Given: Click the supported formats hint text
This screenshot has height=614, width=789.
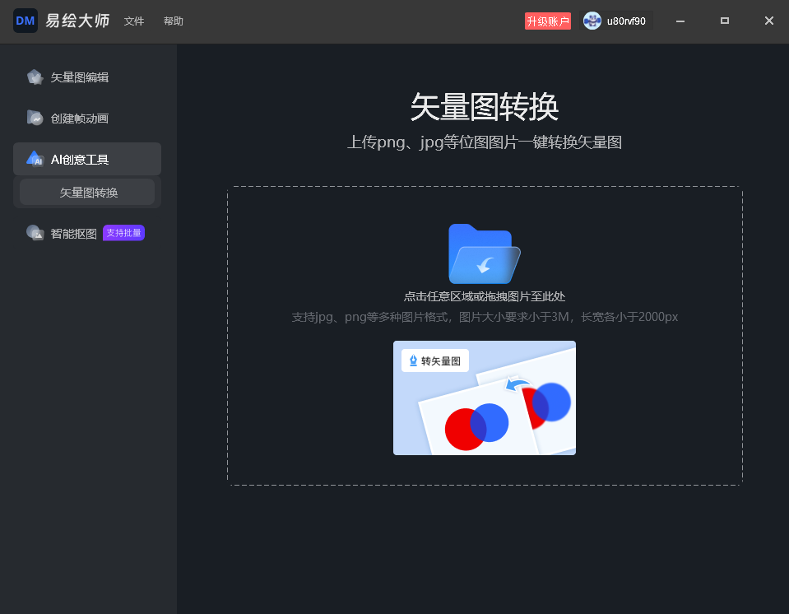Looking at the screenshot, I should click(485, 317).
